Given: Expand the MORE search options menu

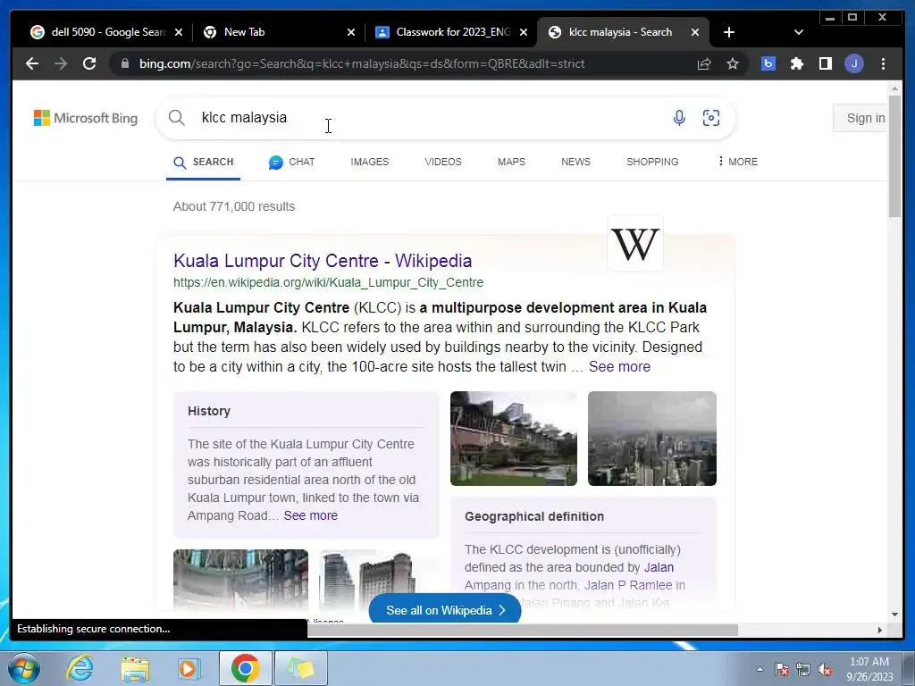Looking at the screenshot, I should [x=737, y=162].
